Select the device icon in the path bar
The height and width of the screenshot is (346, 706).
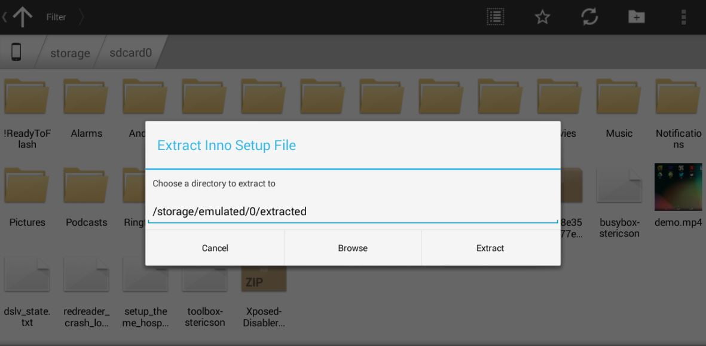coord(16,52)
